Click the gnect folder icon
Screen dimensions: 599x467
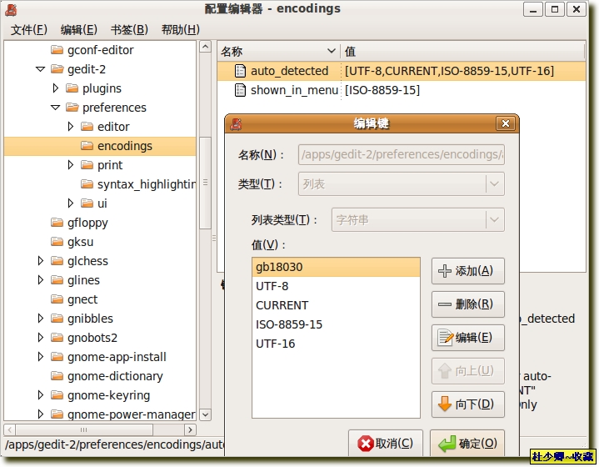click(x=57, y=299)
